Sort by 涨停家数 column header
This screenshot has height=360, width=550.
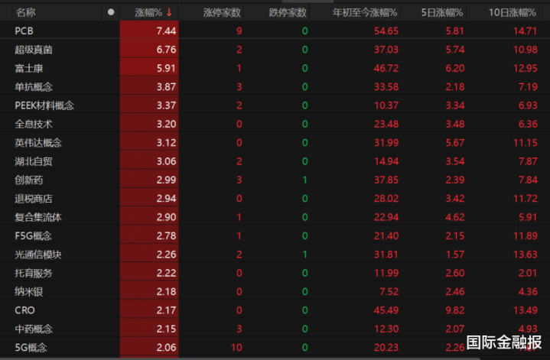click(x=222, y=13)
